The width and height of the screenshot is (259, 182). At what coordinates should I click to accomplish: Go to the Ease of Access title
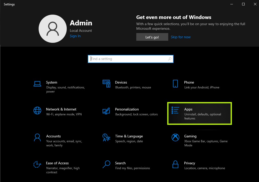57,163
